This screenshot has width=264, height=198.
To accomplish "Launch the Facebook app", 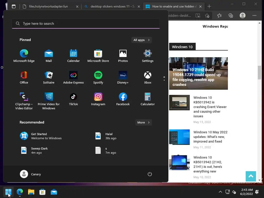I will coord(123,99).
